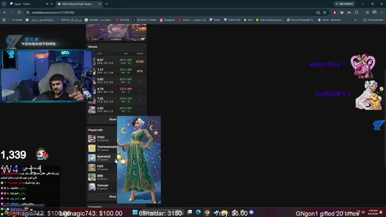Click FHDc's avatar thumbnail
The image size is (386, 217).
92,139
